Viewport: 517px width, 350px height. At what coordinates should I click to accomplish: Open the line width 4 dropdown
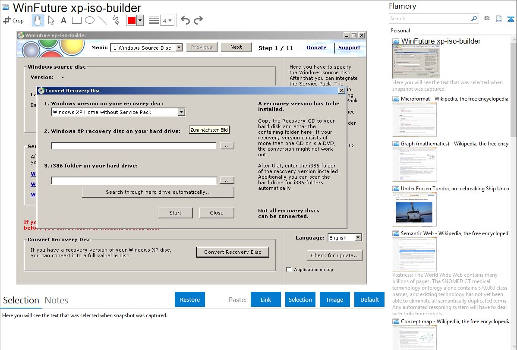point(167,21)
